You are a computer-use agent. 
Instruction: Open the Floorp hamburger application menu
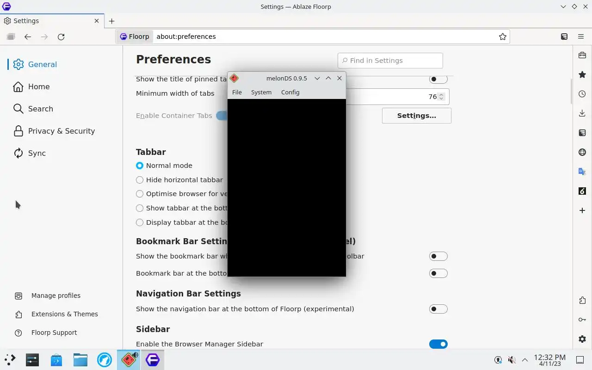point(581,37)
